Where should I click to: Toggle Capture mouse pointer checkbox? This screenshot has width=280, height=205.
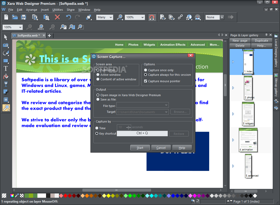click(146, 81)
